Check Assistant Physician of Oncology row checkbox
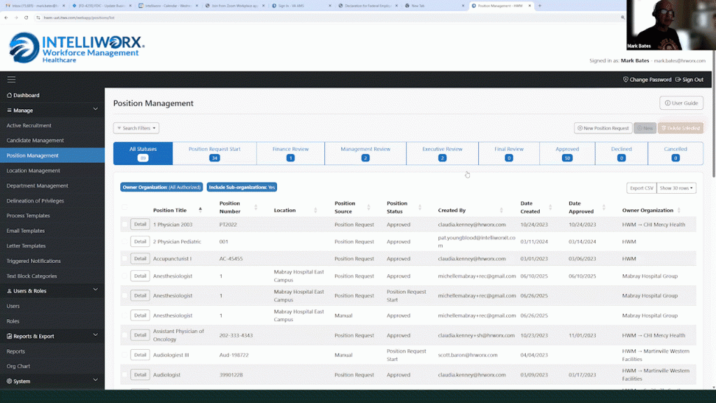The image size is (716, 403). click(x=124, y=335)
